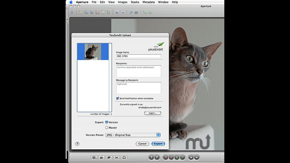290x163 pixels.
Task: Open the Images menu
Action: [x=123, y=2]
